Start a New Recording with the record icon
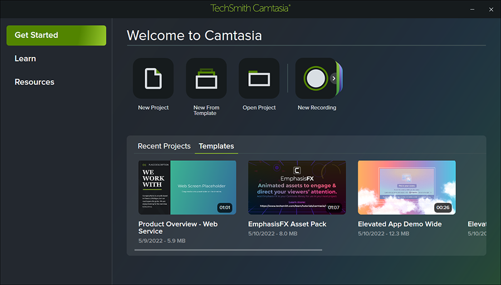 pos(316,78)
